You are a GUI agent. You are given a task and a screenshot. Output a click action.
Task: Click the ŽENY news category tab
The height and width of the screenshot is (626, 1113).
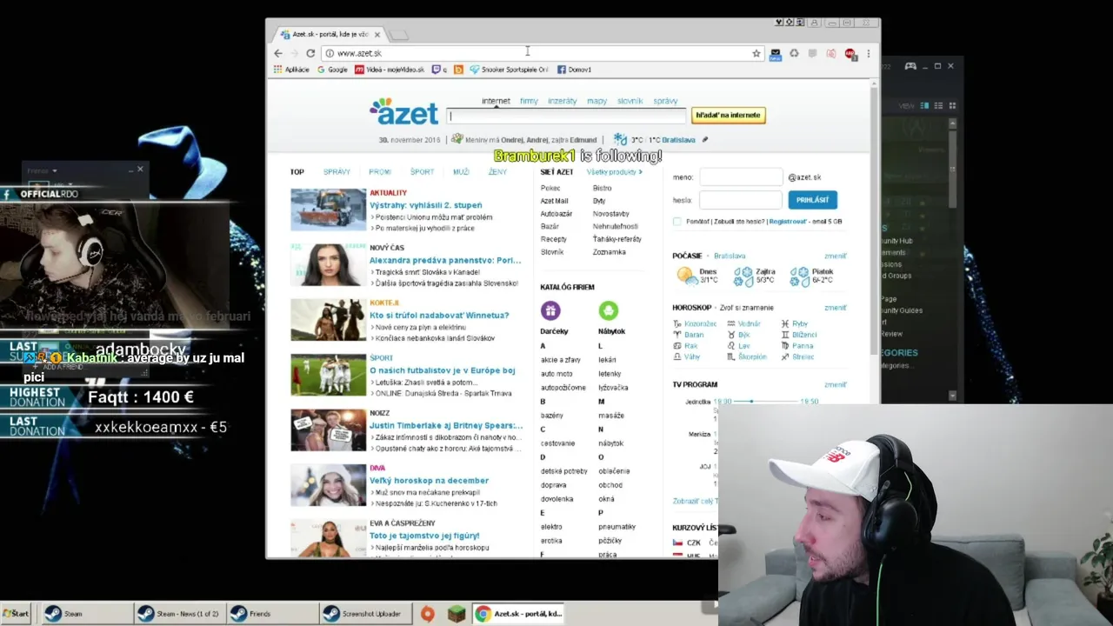pyautogui.click(x=497, y=172)
